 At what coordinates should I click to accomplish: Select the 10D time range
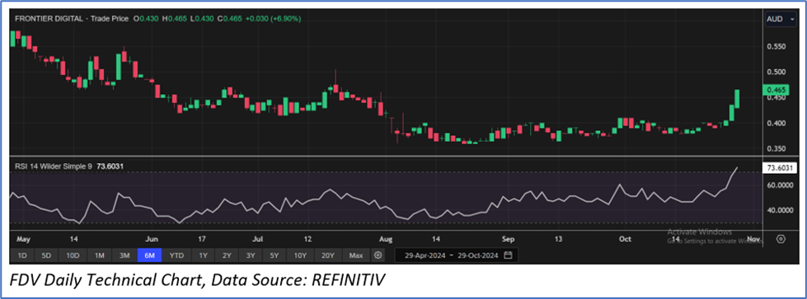(x=73, y=255)
